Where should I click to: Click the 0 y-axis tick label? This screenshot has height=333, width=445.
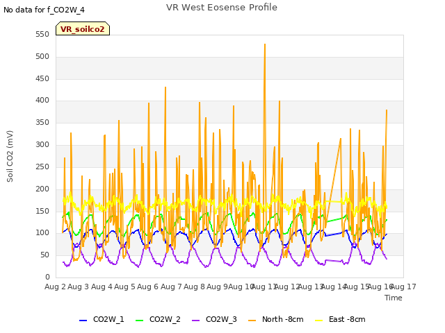pos(47,277)
